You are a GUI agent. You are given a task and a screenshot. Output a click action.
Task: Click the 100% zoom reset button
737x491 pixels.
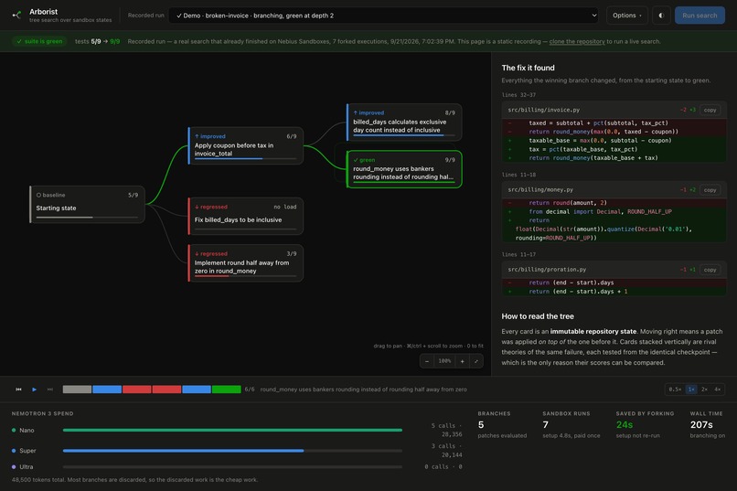[444, 361]
